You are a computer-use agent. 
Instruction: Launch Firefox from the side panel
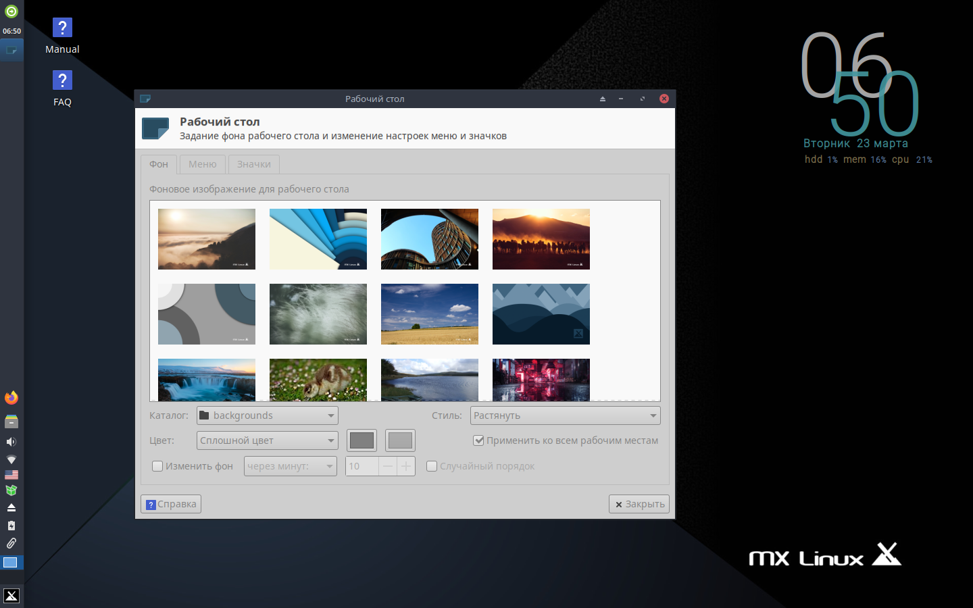point(11,398)
